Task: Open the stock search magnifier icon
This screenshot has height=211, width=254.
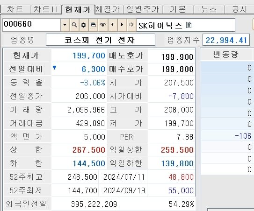Action: (x=74, y=25)
